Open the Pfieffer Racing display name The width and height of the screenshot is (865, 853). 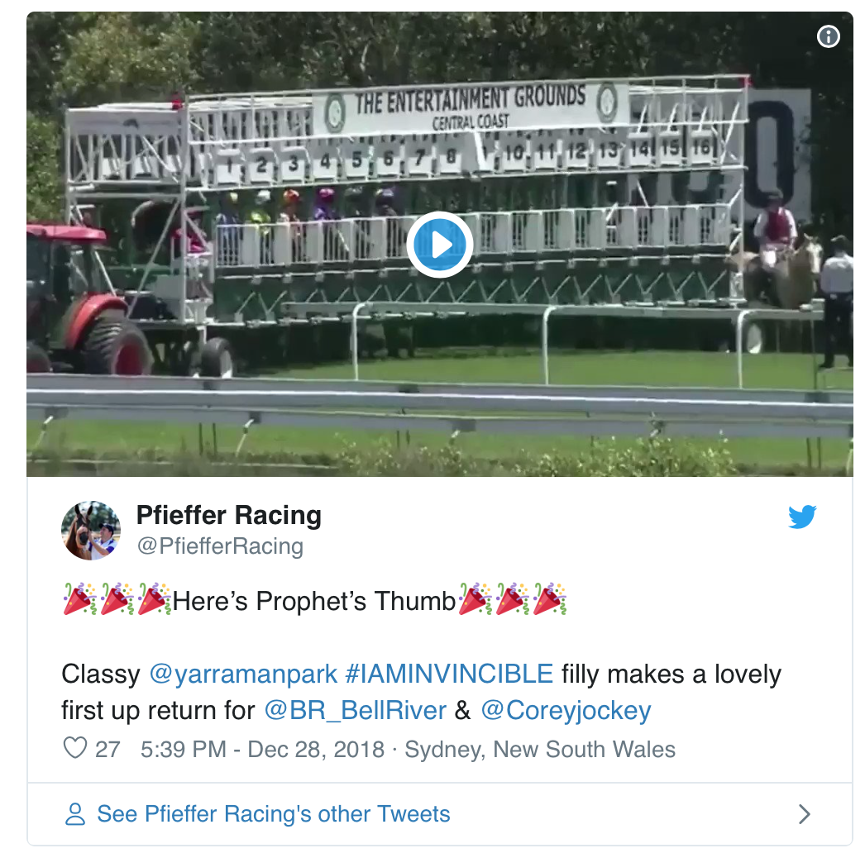(229, 515)
